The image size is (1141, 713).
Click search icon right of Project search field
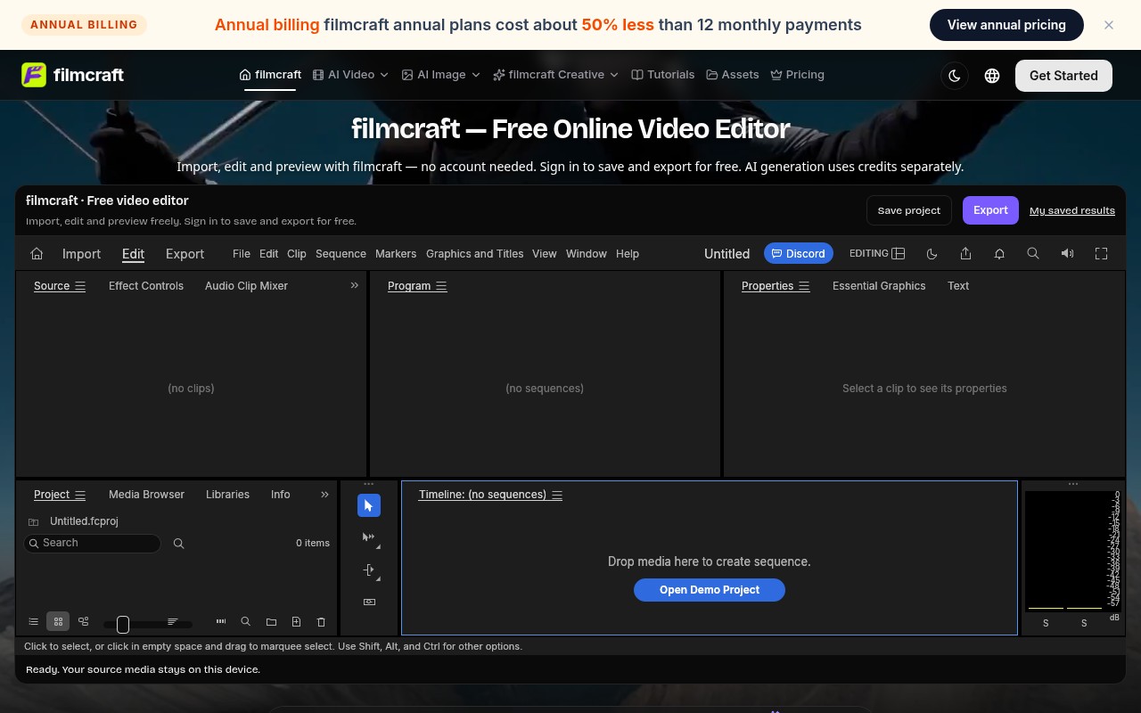click(178, 543)
